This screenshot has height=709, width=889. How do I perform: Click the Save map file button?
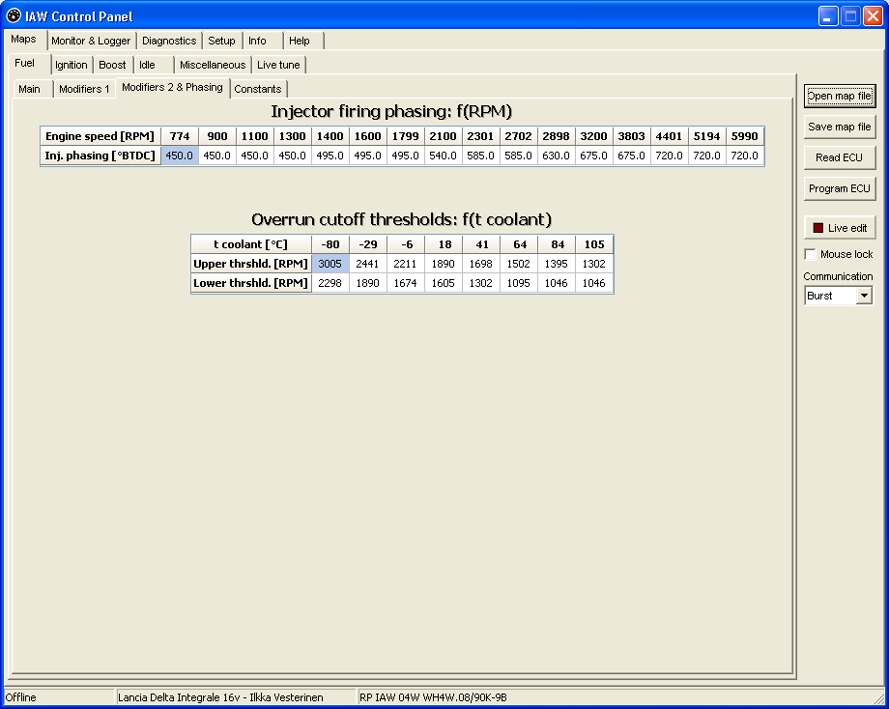839,127
